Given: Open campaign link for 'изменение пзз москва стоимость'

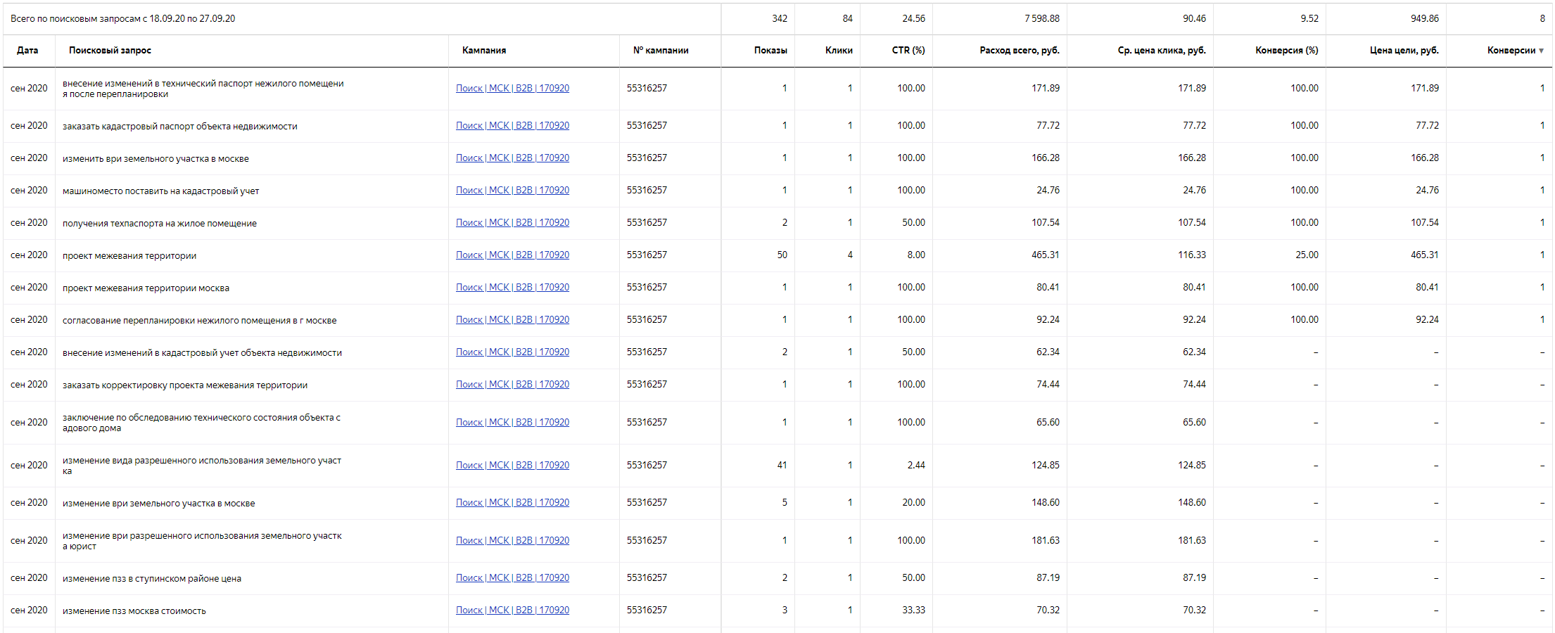Looking at the screenshot, I should tap(512, 610).
